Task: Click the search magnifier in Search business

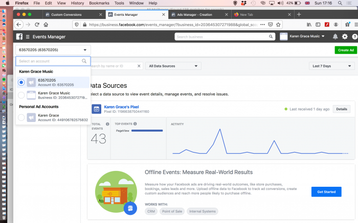Action: click(271, 36)
